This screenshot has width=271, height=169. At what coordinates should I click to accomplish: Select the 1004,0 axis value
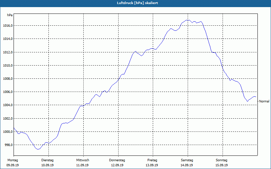(8, 105)
